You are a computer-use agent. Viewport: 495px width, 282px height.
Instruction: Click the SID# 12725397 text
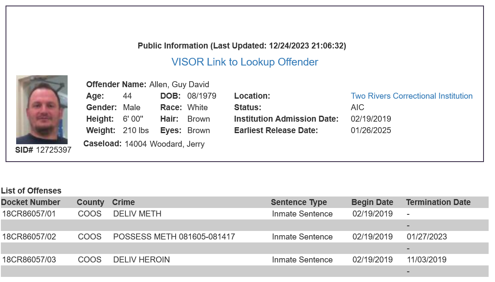tap(43, 150)
